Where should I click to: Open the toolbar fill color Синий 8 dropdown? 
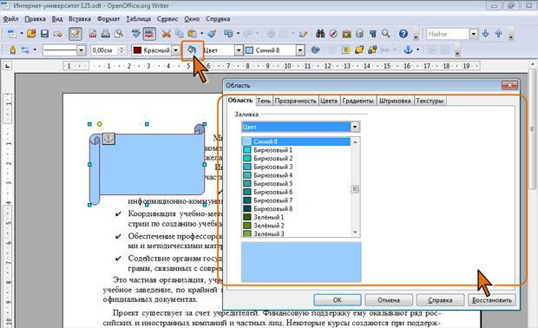click(300, 50)
